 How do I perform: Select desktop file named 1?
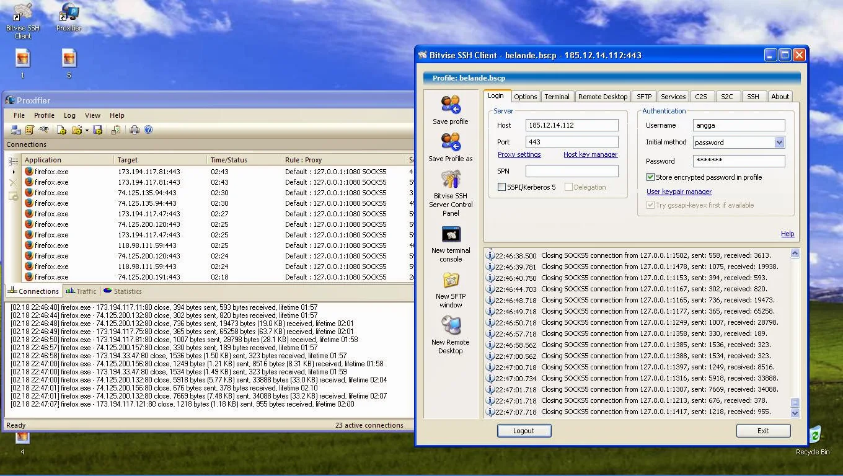22,64
